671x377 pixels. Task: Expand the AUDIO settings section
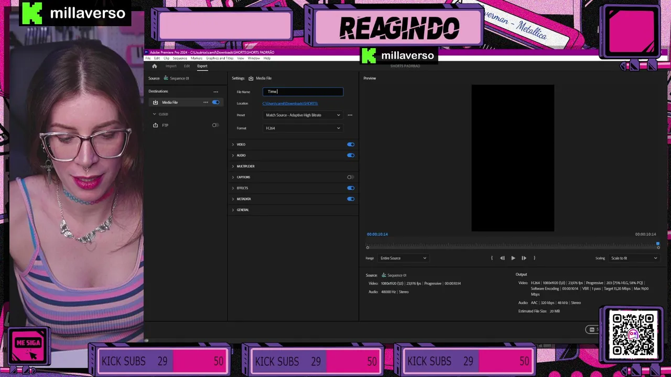coord(233,156)
